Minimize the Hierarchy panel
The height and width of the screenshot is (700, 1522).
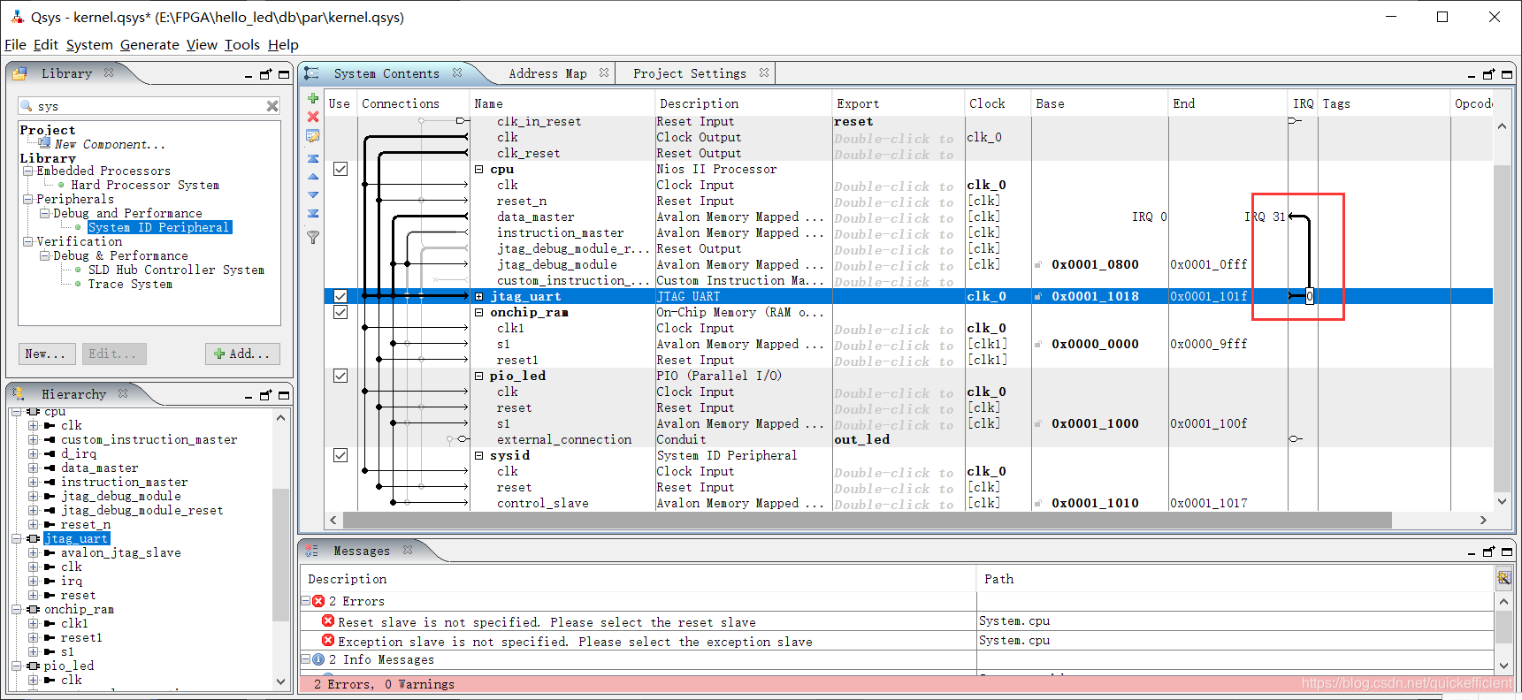click(x=249, y=396)
